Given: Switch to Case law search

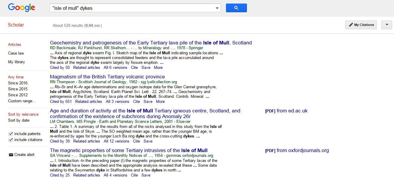Looking at the screenshot, I should pyautogui.click(x=16, y=53).
